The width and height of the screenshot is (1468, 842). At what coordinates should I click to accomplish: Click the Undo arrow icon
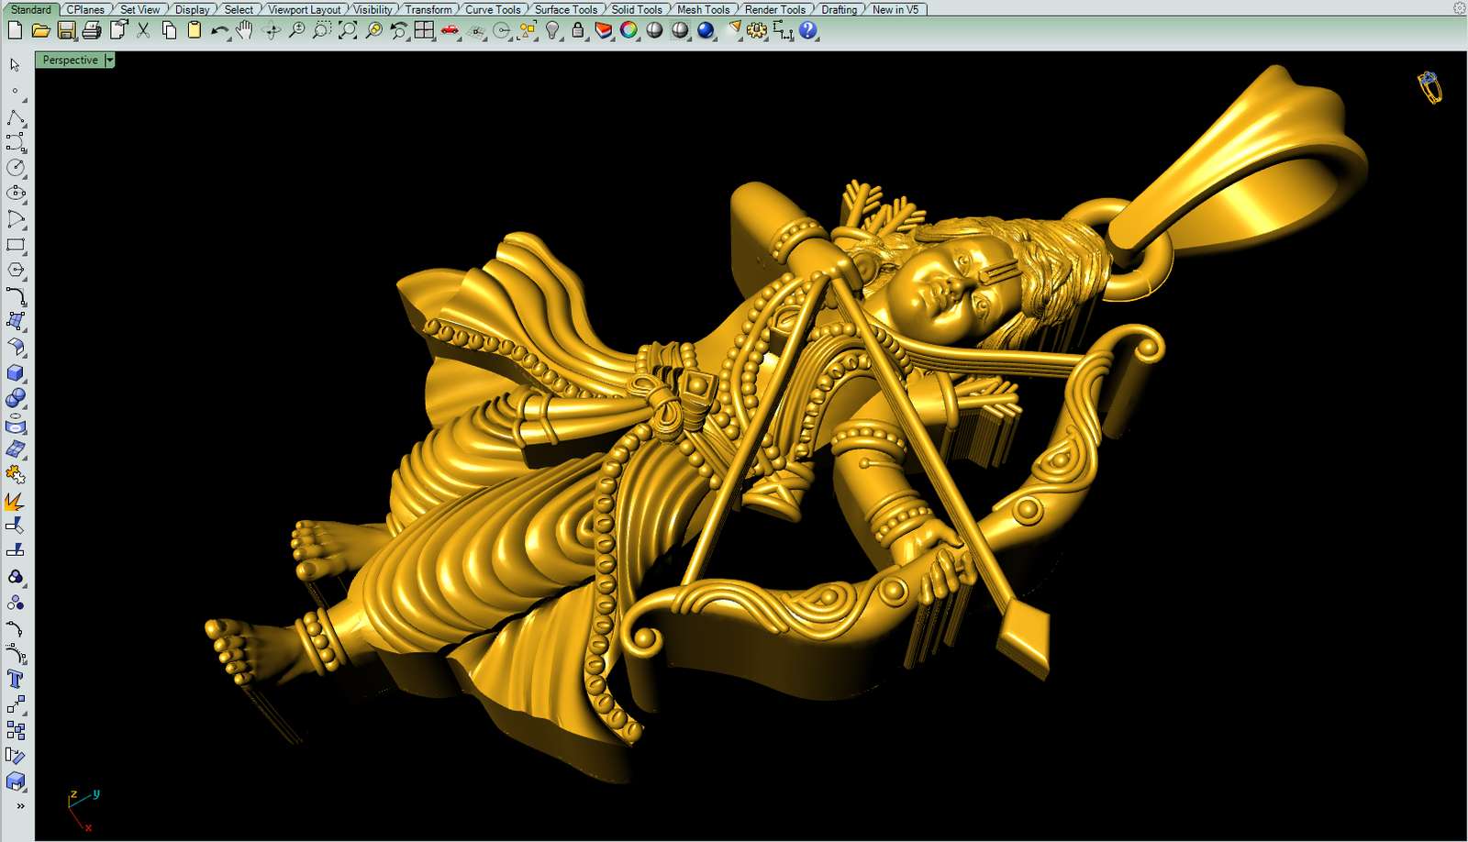pos(218,30)
